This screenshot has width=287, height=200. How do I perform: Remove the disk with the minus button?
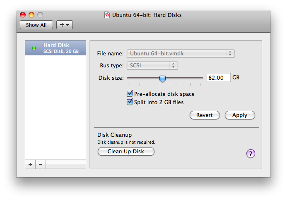[x=41, y=164]
